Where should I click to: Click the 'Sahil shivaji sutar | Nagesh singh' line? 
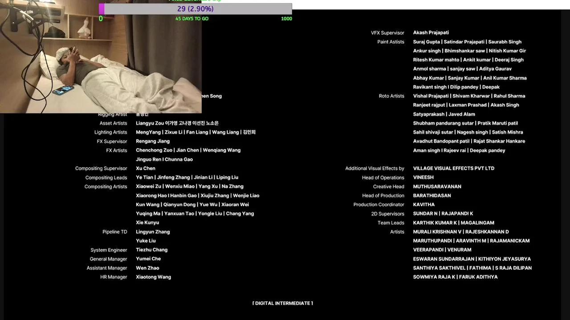tap(468, 132)
